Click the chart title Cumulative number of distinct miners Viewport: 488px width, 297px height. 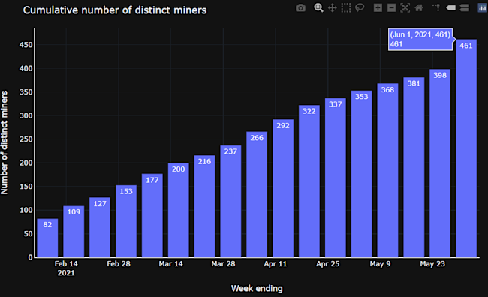[x=115, y=10]
